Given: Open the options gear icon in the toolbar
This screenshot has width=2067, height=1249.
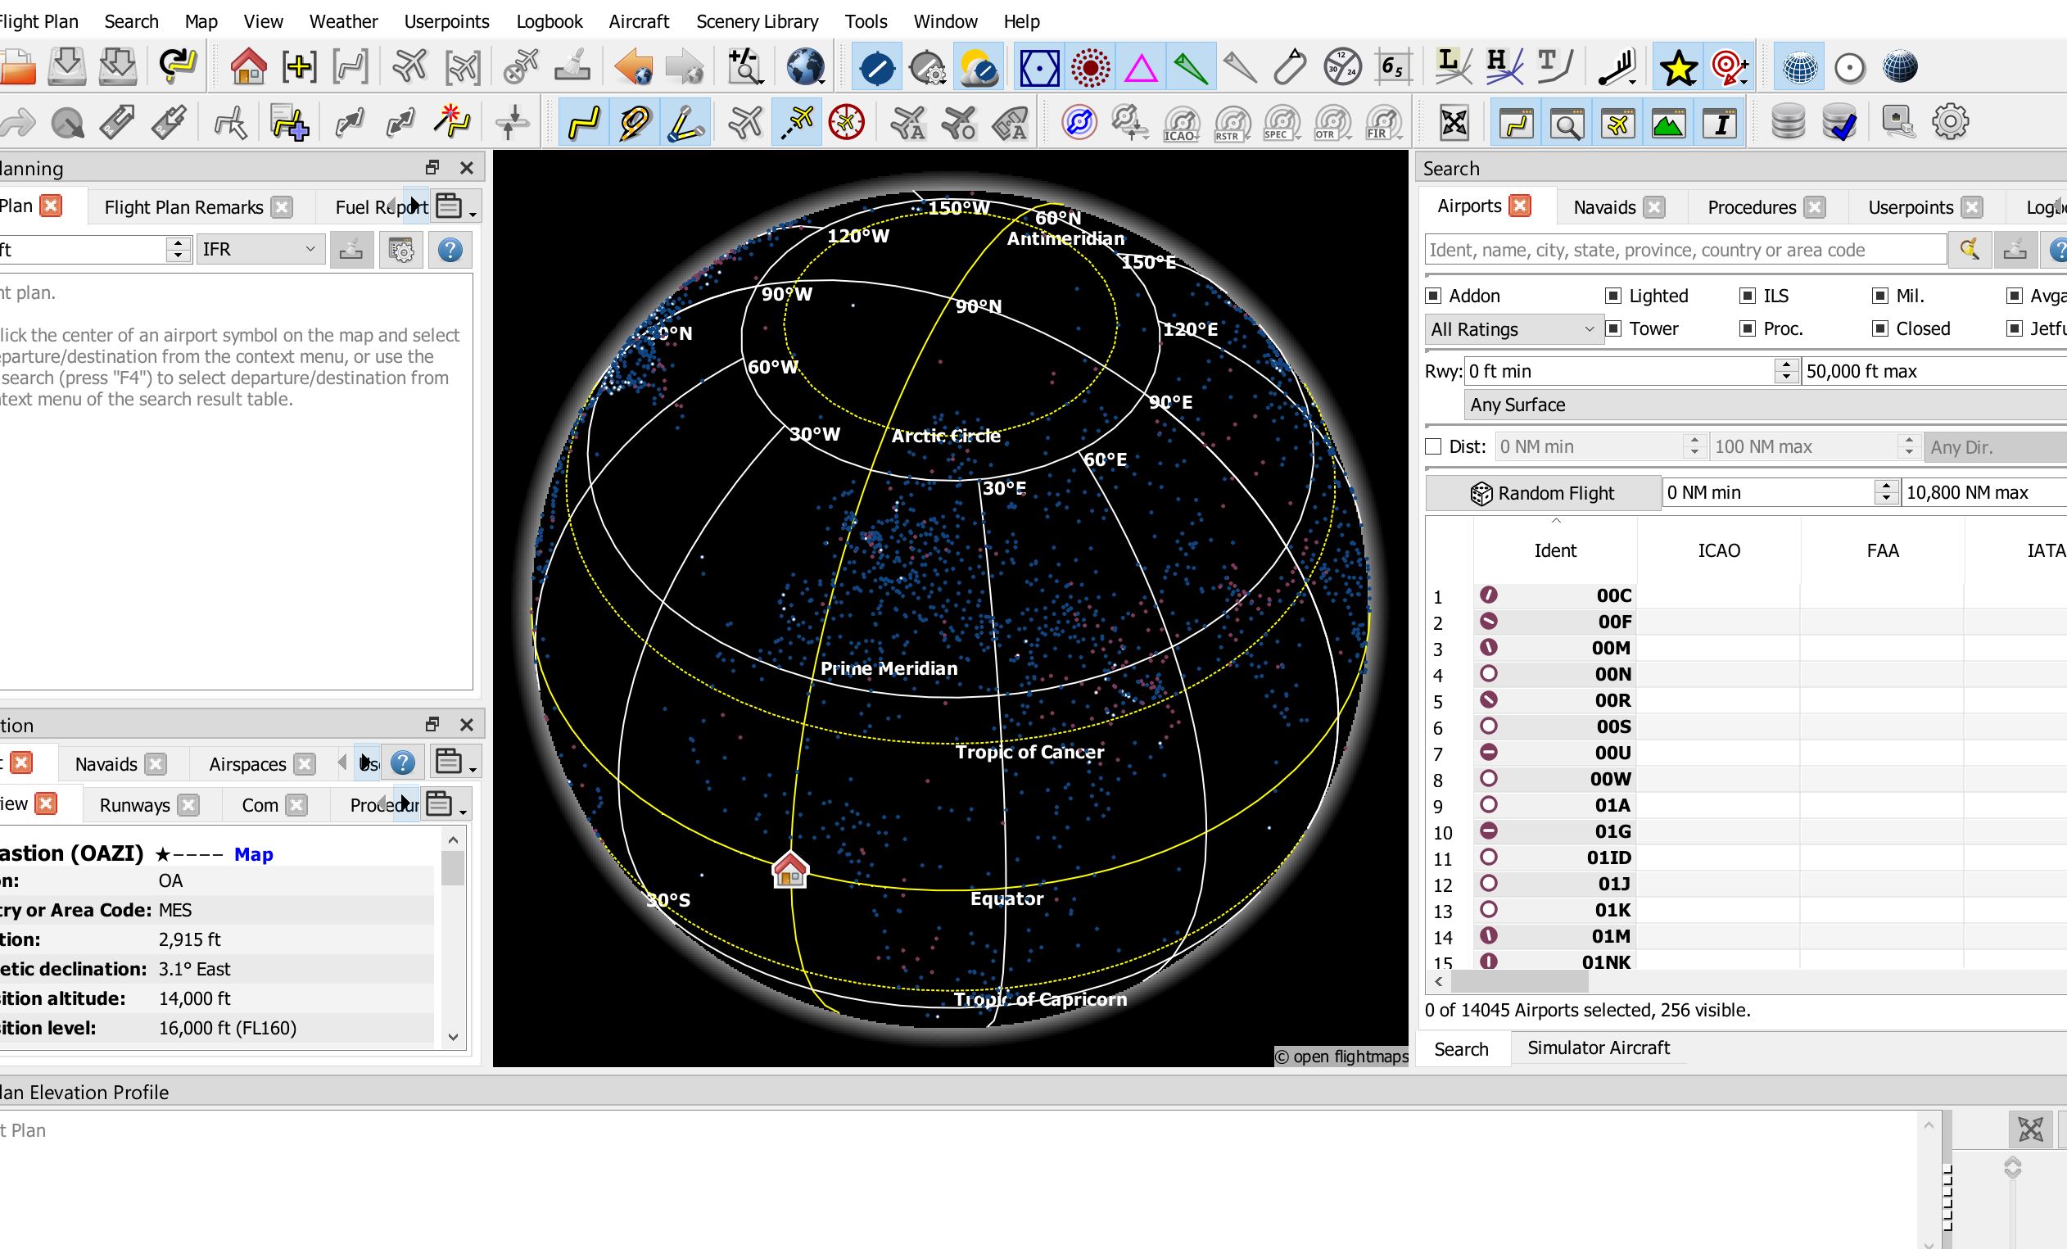Looking at the screenshot, I should [x=1951, y=123].
